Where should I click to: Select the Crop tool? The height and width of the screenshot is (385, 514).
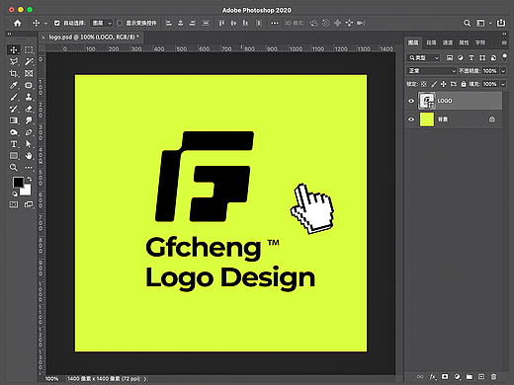14,73
